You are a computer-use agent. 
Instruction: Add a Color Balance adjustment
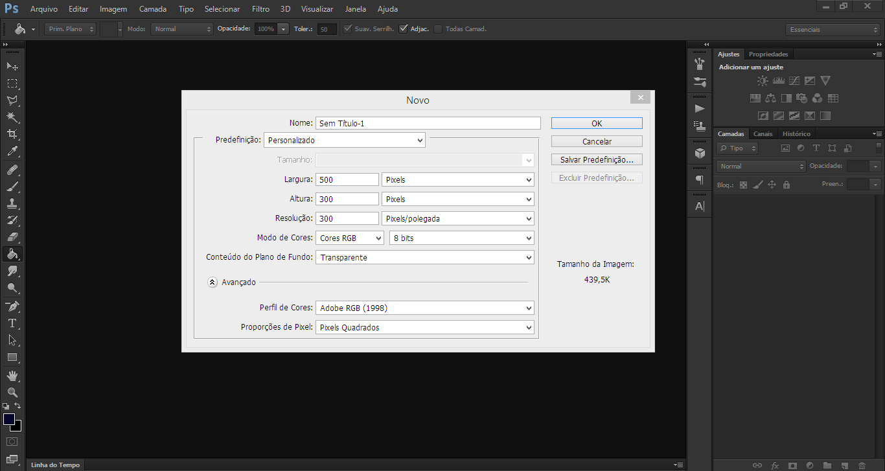pos(771,98)
